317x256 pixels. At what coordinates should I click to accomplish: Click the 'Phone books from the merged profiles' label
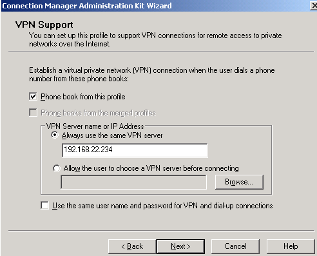click(98, 113)
